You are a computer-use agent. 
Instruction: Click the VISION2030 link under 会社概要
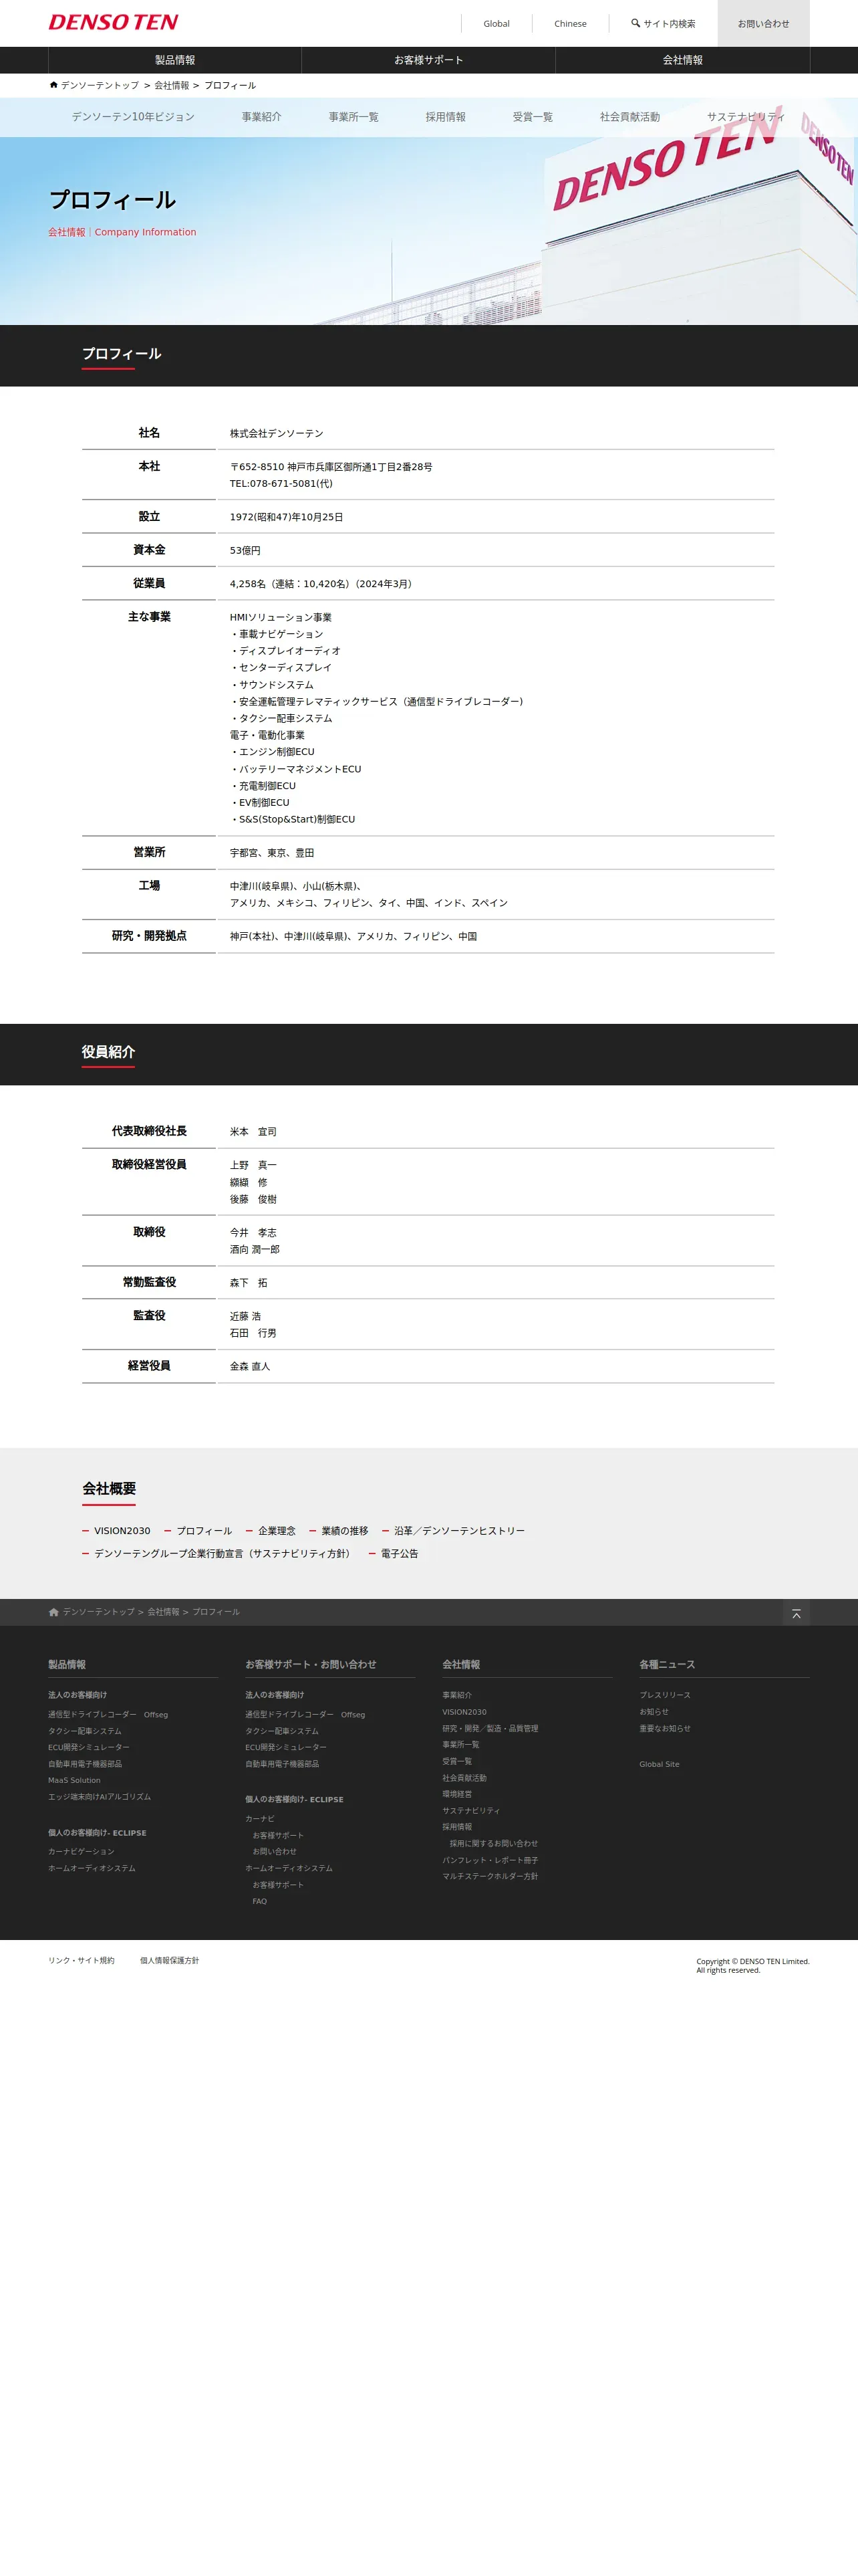click(x=122, y=1531)
